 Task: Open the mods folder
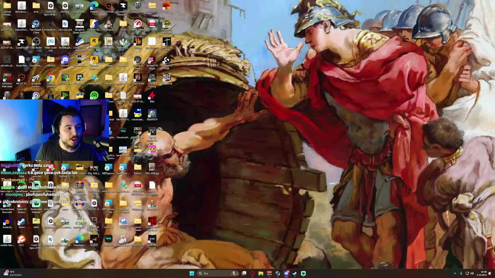(x=123, y=25)
